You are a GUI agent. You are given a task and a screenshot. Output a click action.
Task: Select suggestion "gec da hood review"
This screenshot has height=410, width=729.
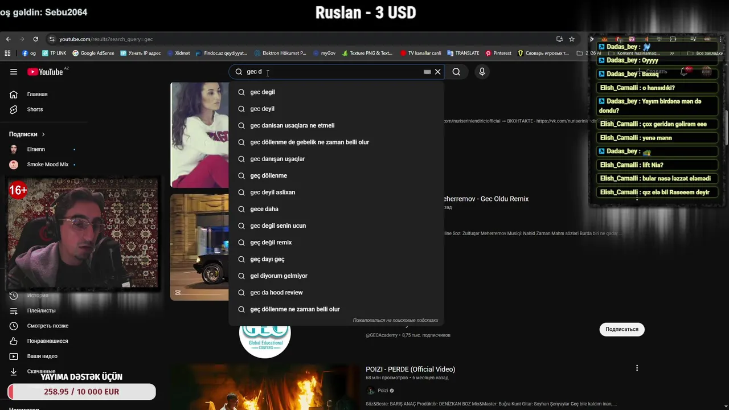point(336,292)
